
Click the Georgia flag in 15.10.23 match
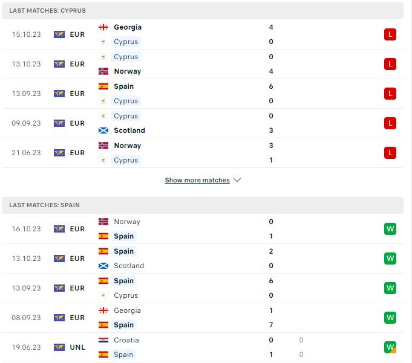(x=103, y=27)
